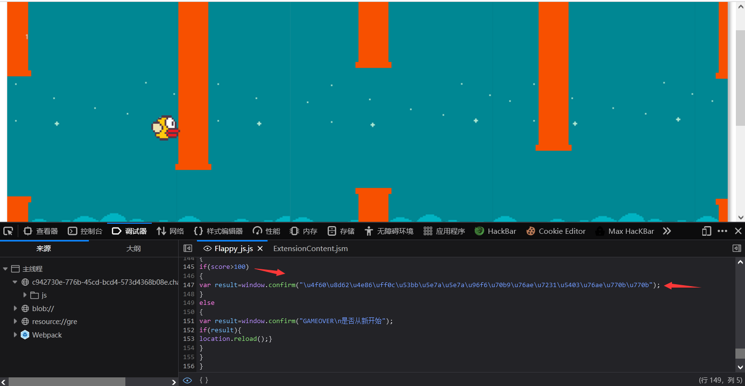Open the 无障碍环境 accessibility tab
745x386 pixels.
coord(389,231)
